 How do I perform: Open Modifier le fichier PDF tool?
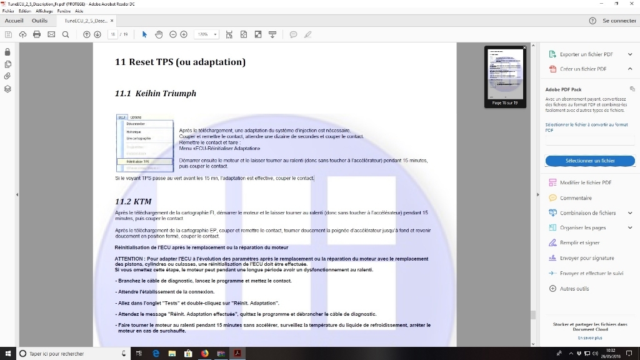pos(581,183)
